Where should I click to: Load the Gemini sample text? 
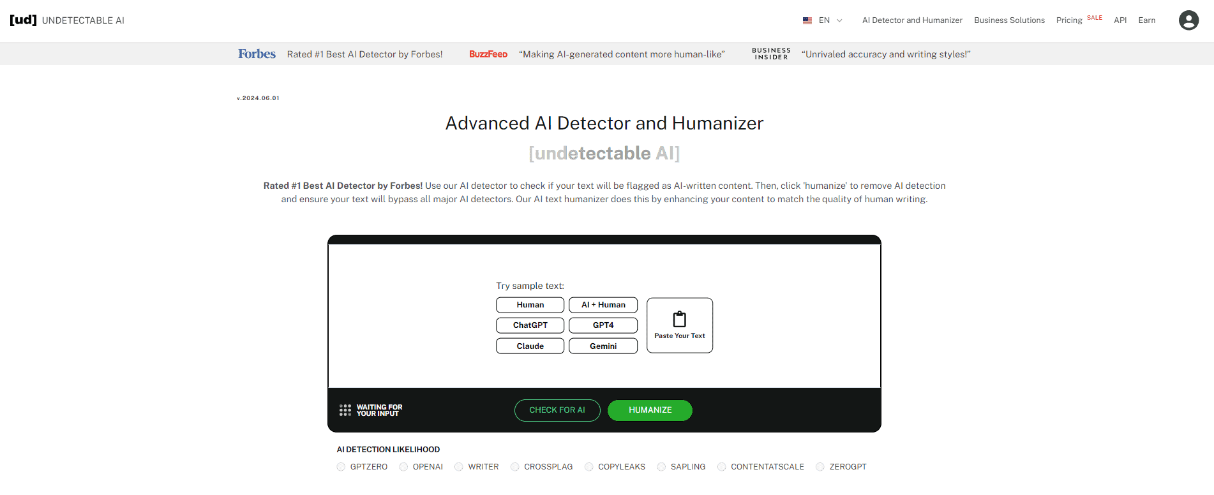coord(603,346)
